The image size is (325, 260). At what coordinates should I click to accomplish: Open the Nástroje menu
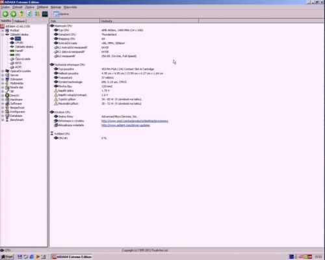click(56, 7)
